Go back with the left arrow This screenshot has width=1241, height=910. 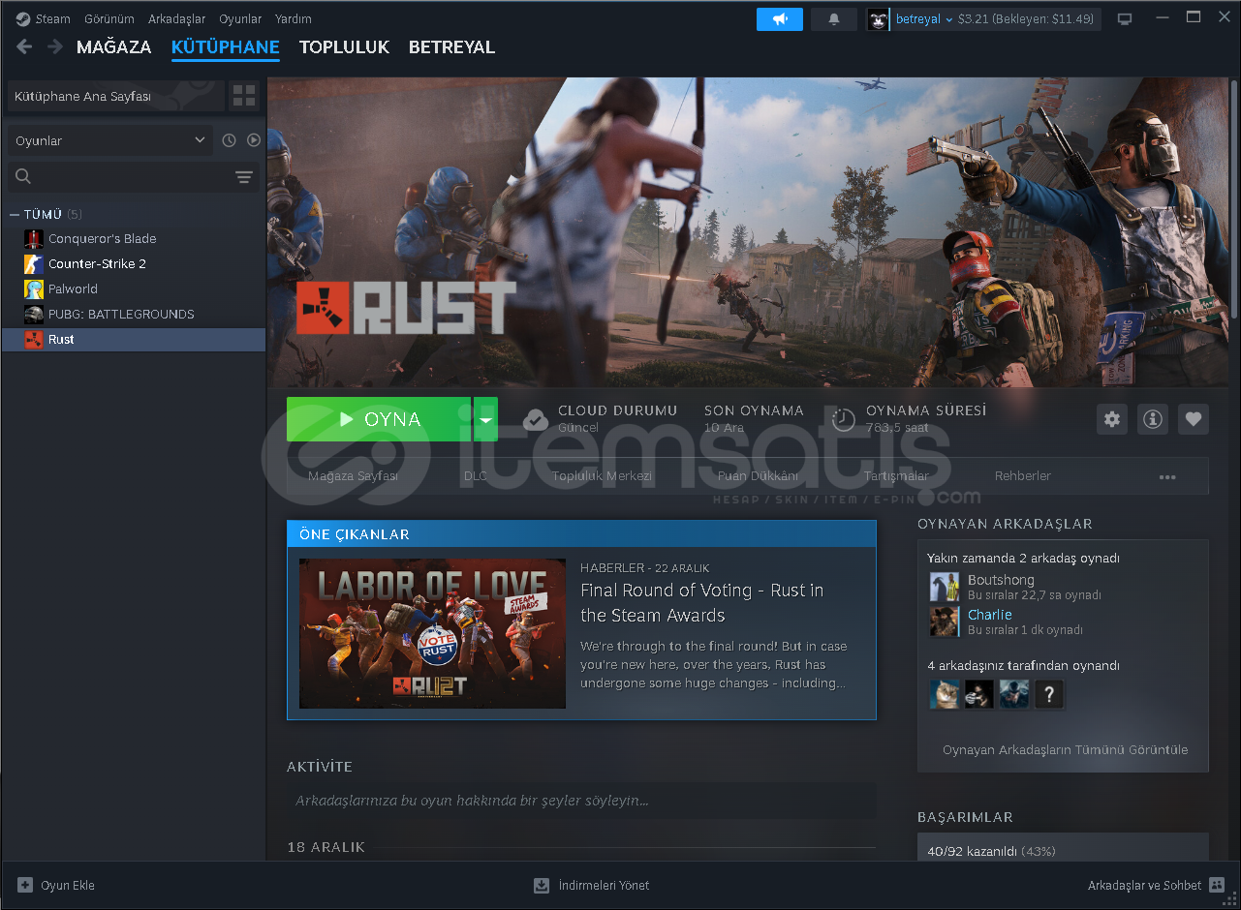(x=25, y=46)
